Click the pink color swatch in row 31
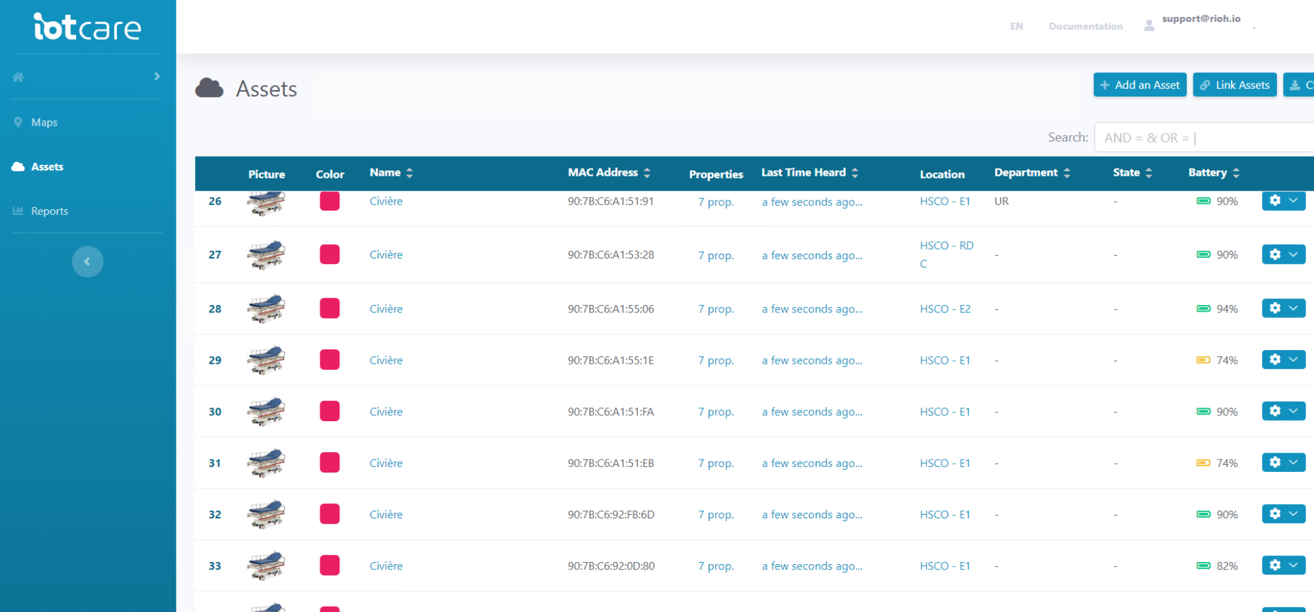The image size is (1314, 612). pyautogui.click(x=330, y=463)
